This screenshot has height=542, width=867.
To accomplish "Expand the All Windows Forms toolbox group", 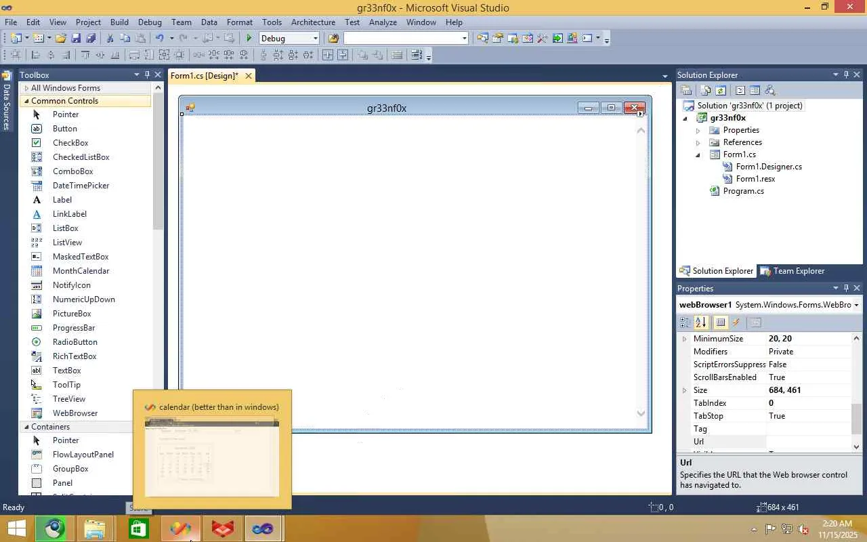I will [x=26, y=88].
